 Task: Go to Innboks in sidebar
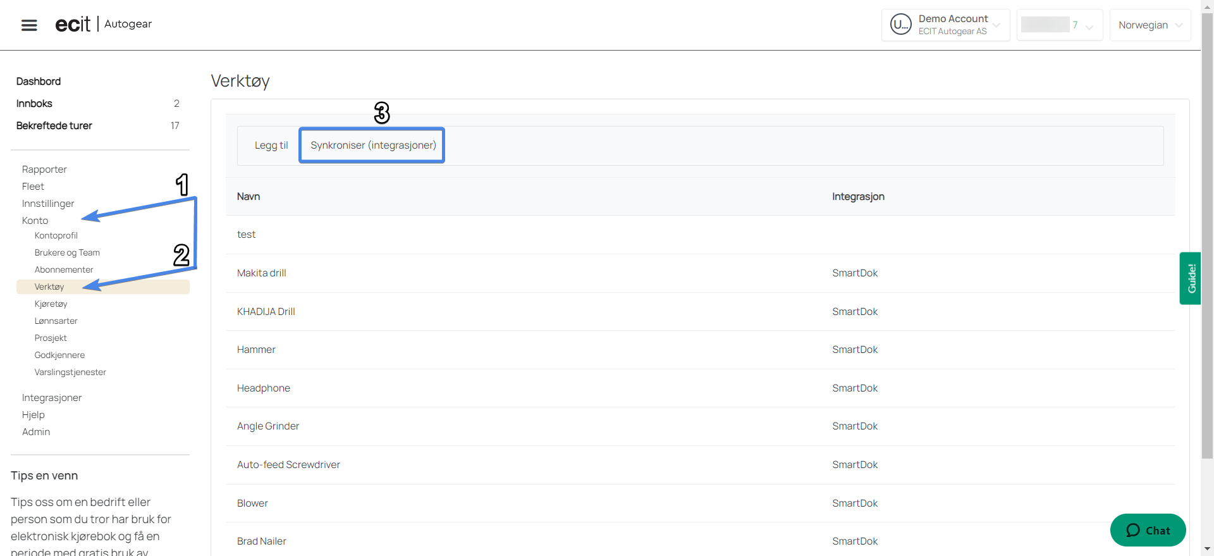click(34, 104)
